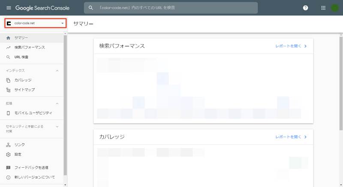Collapse the 拡張 section

click(57, 103)
